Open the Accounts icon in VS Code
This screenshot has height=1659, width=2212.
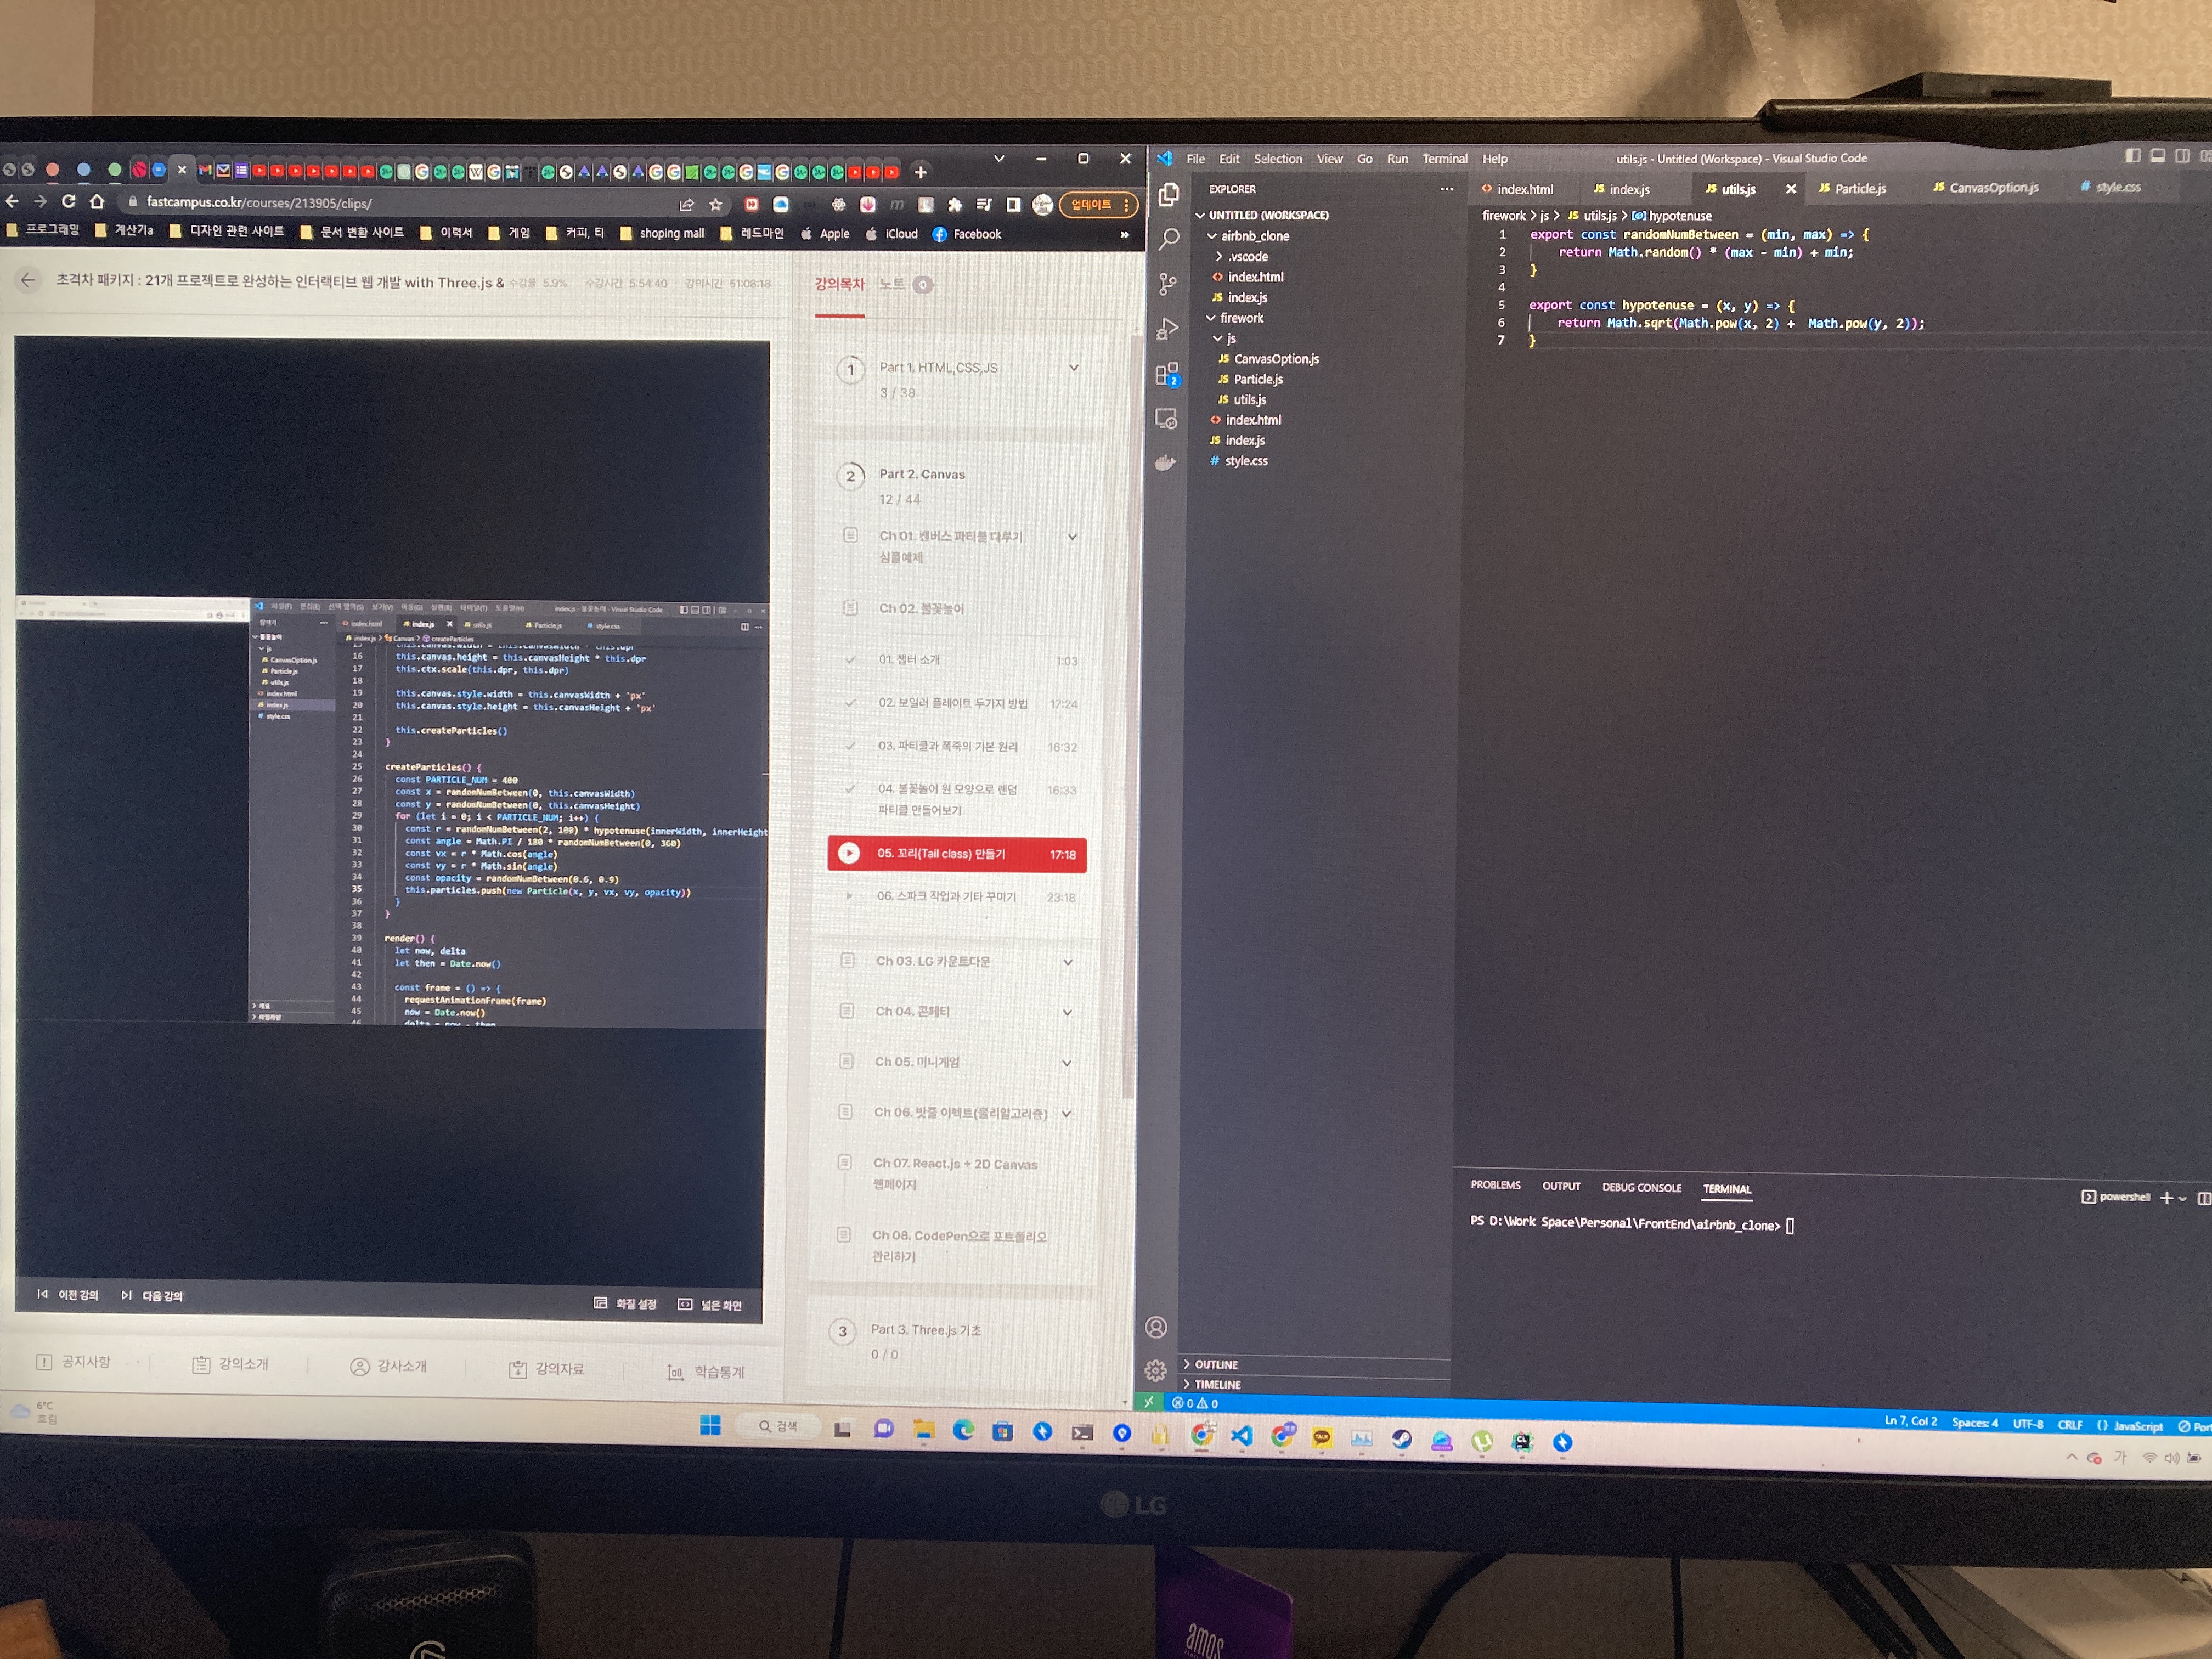pyautogui.click(x=1156, y=1327)
